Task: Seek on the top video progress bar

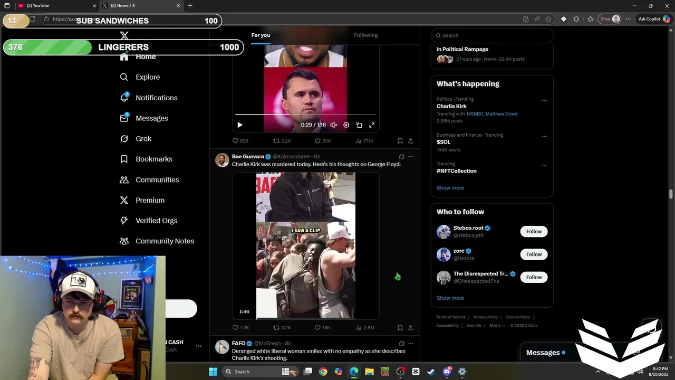Action: [306, 114]
